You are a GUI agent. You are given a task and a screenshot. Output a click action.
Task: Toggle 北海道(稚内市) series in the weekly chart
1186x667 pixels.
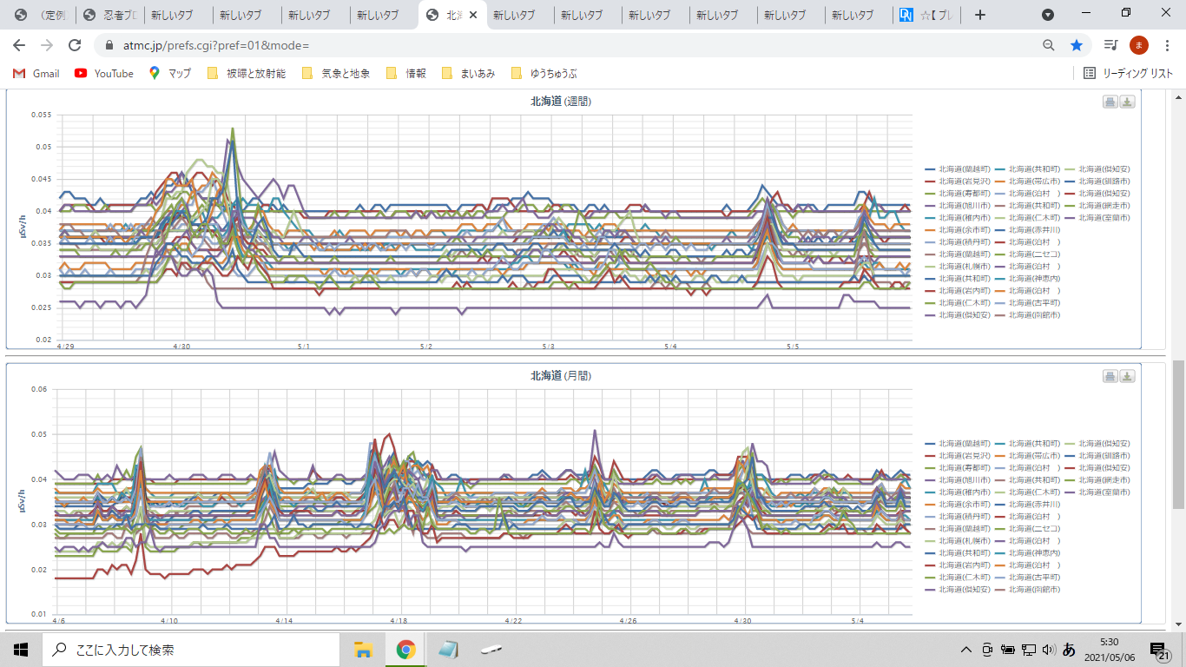pos(958,217)
